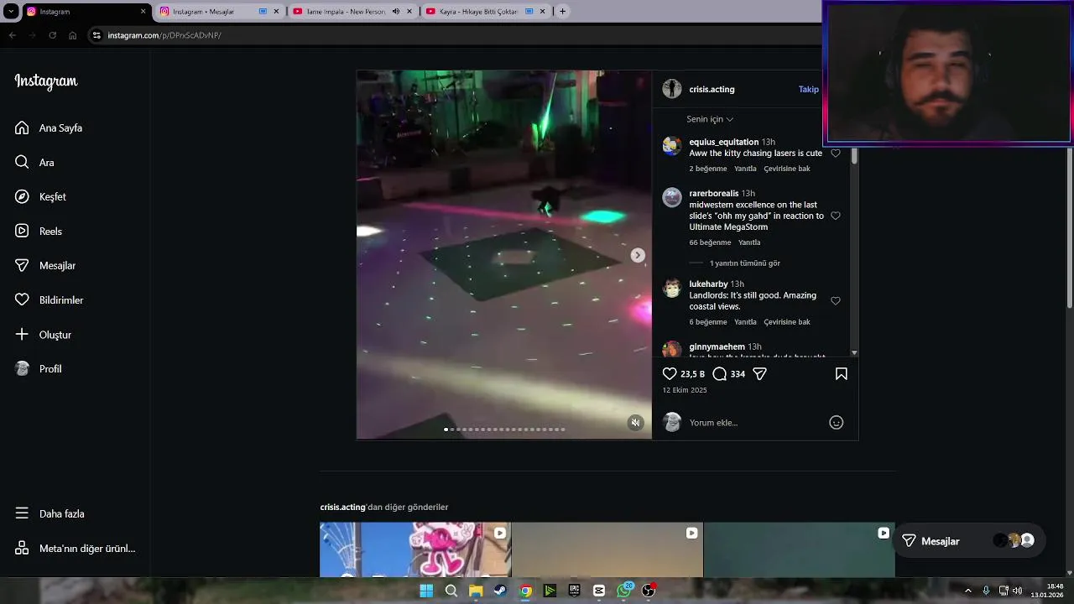The width and height of the screenshot is (1074, 604).
Task: Like rarerborealis's comment
Action: pyautogui.click(x=835, y=216)
